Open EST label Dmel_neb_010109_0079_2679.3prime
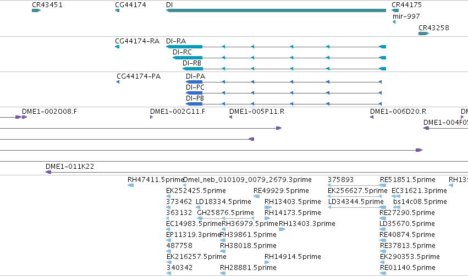 click(247, 180)
